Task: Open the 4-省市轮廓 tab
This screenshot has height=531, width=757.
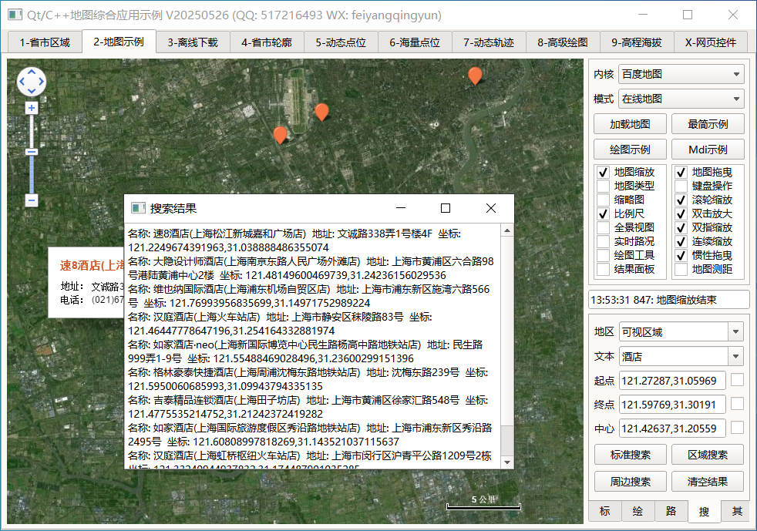Action: tap(267, 42)
